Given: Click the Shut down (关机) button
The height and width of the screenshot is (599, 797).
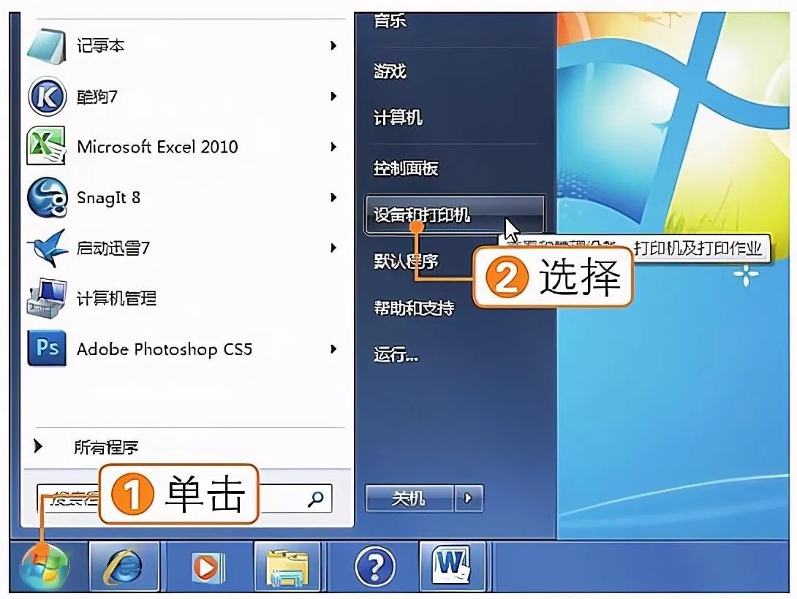Looking at the screenshot, I should (x=409, y=498).
